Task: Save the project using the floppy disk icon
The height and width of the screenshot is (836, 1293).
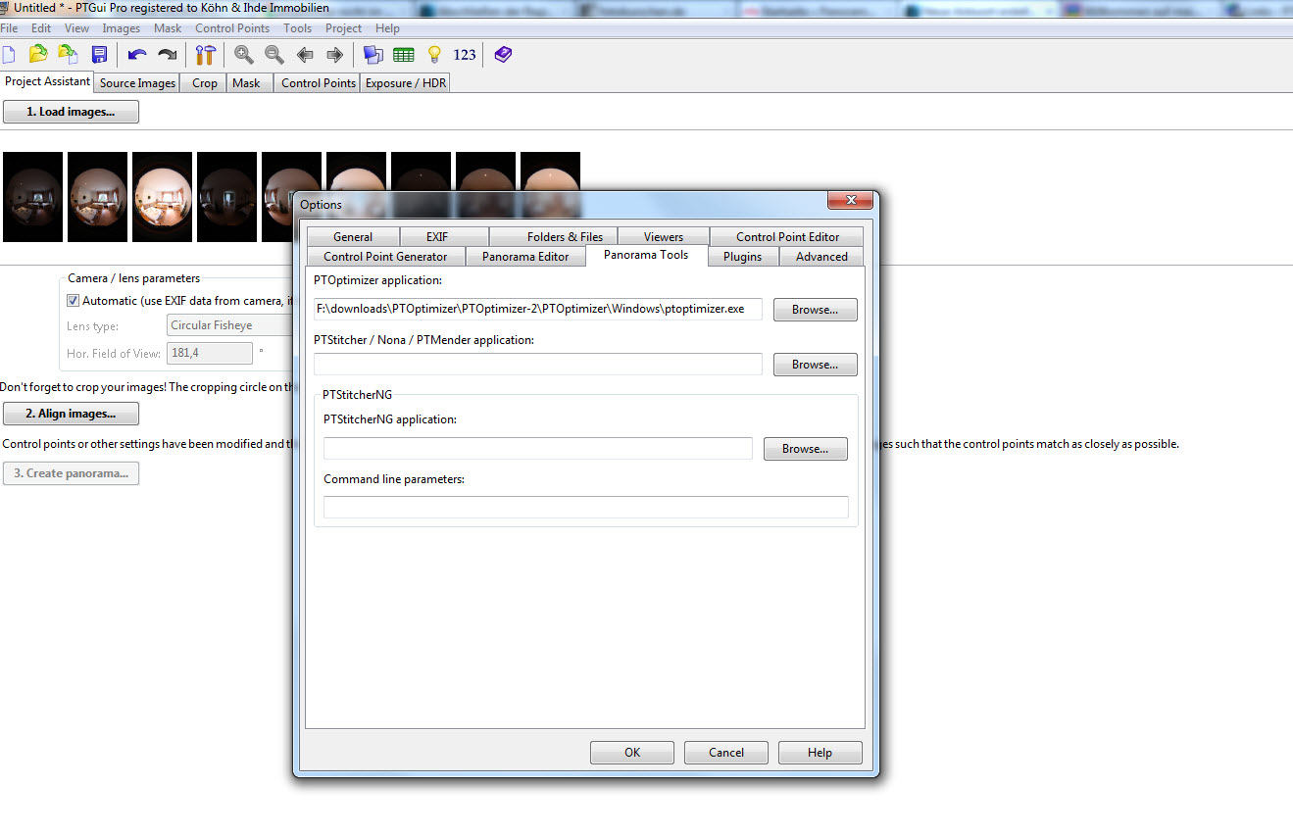Action: (99, 55)
